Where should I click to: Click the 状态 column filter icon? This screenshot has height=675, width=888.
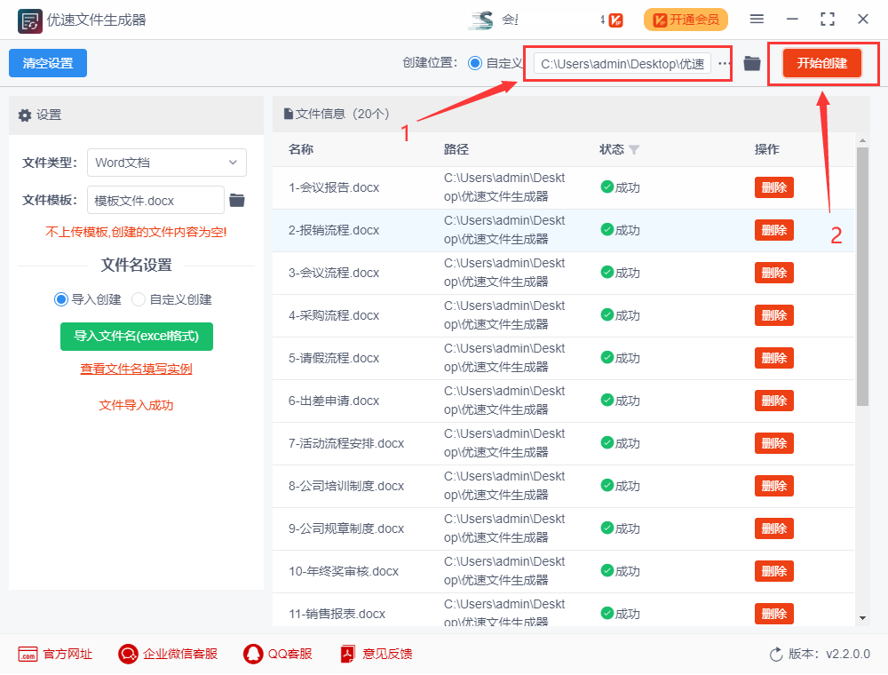coord(634,149)
